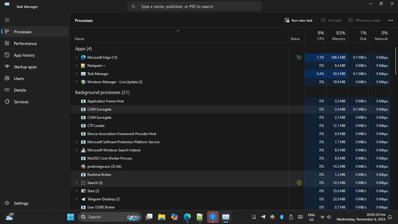Open the notifications bell icon

[x=390, y=217]
